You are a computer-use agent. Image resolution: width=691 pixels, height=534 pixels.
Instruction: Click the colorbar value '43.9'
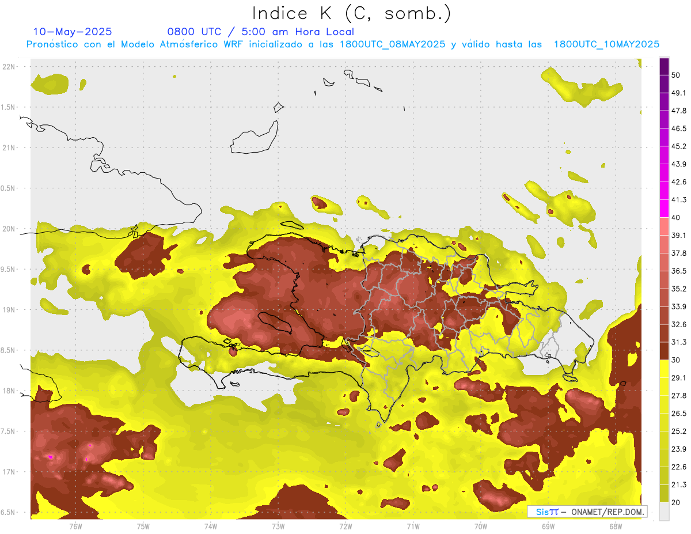tap(678, 164)
